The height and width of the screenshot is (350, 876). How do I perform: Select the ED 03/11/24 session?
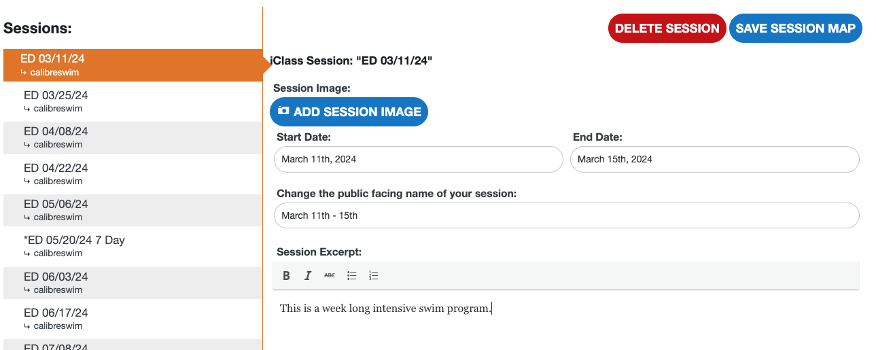coord(133,65)
